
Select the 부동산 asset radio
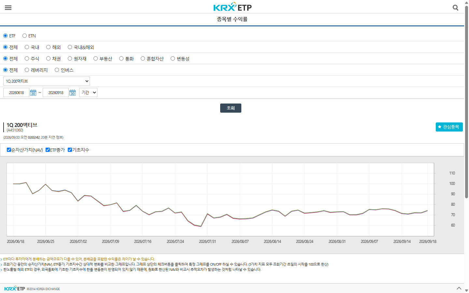coord(95,59)
